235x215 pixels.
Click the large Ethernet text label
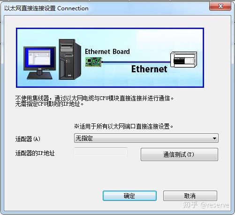point(149,69)
